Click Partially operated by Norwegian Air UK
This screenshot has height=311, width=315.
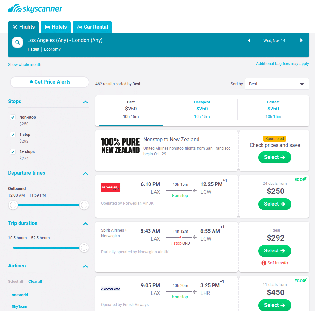point(135,252)
